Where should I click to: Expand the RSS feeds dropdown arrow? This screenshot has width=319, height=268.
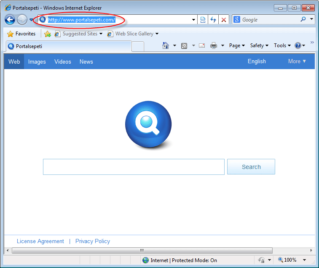tap(193, 46)
